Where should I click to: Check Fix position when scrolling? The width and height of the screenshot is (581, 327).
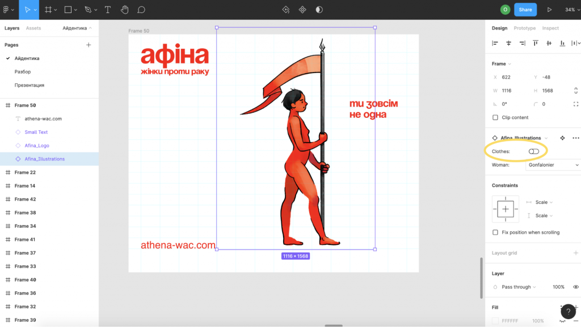495,232
